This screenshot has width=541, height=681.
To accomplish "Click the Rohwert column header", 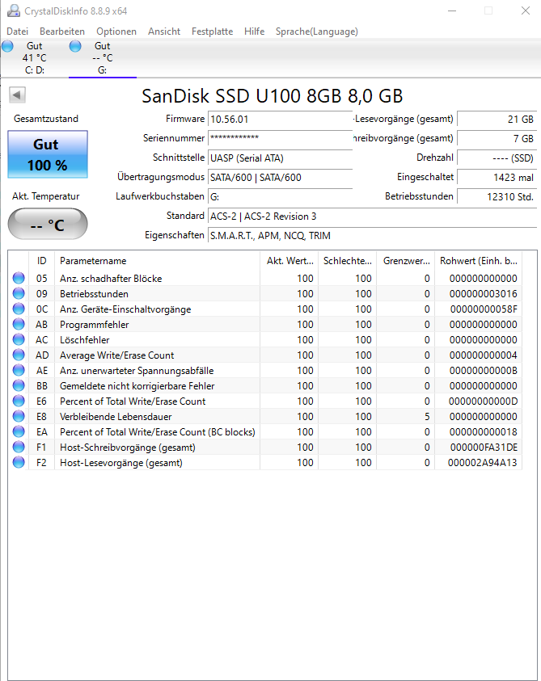I will click(x=479, y=261).
